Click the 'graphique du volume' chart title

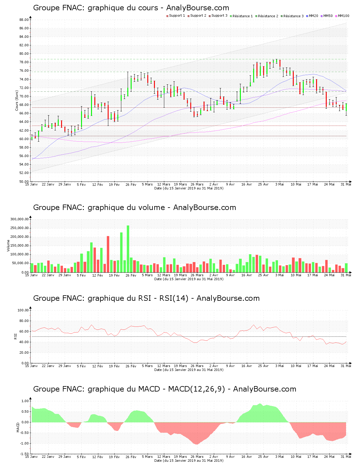[x=135, y=208]
